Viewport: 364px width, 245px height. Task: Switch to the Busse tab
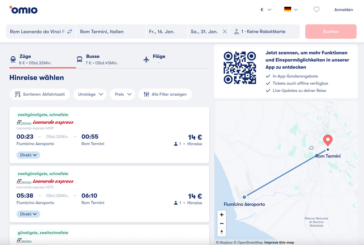pyautogui.click(x=97, y=59)
